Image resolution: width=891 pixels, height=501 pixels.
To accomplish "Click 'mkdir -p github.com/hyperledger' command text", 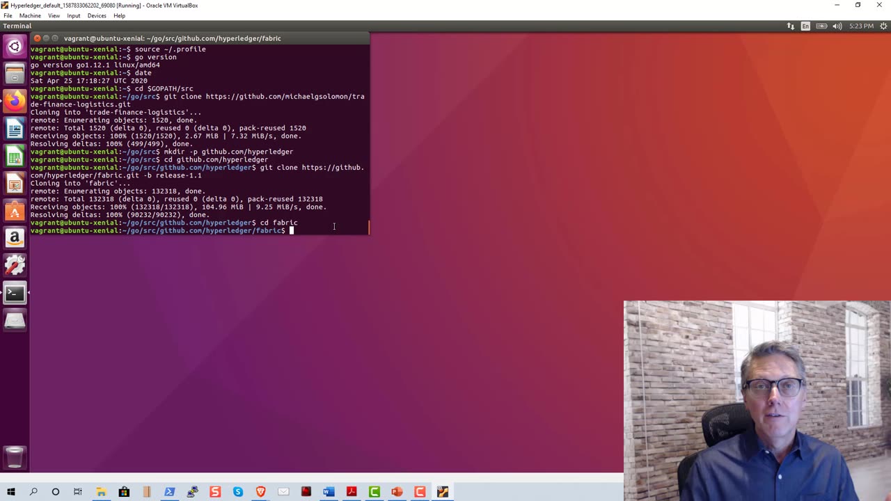I will [228, 152].
